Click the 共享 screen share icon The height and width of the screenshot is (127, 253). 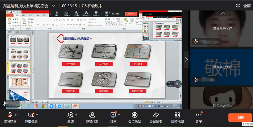pos(113,115)
